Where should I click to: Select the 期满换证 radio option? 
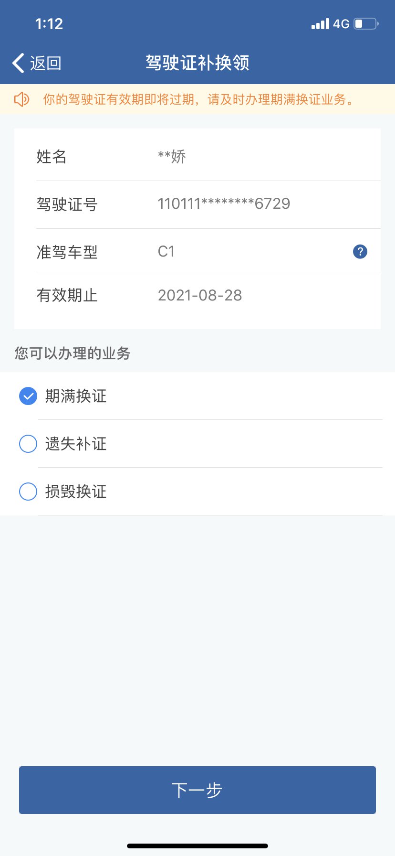[28, 396]
